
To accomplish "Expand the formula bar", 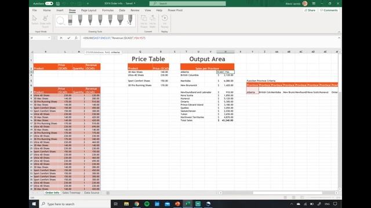I will [339, 38].
